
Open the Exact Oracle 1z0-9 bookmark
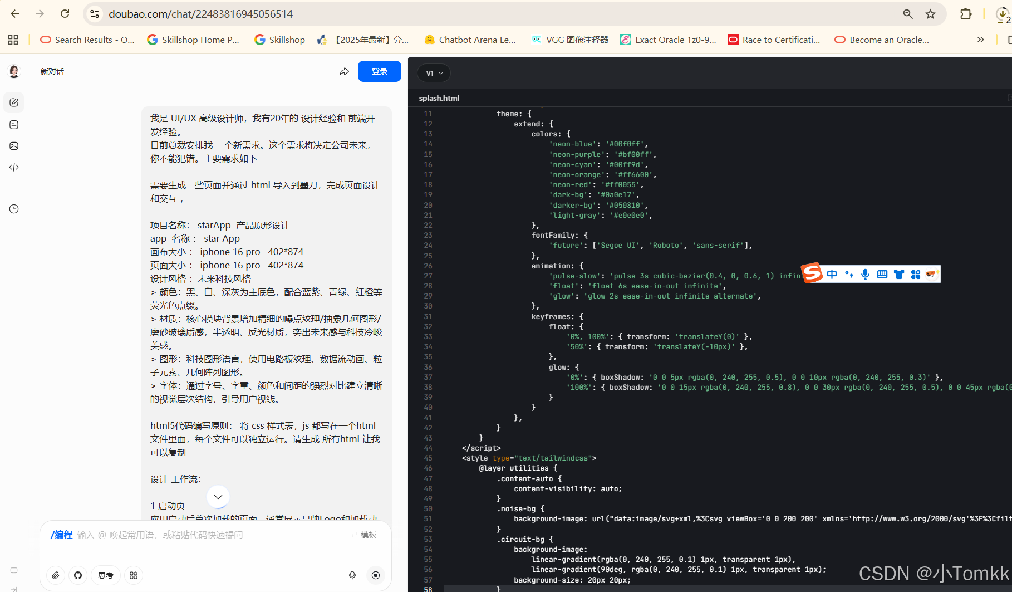668,40
